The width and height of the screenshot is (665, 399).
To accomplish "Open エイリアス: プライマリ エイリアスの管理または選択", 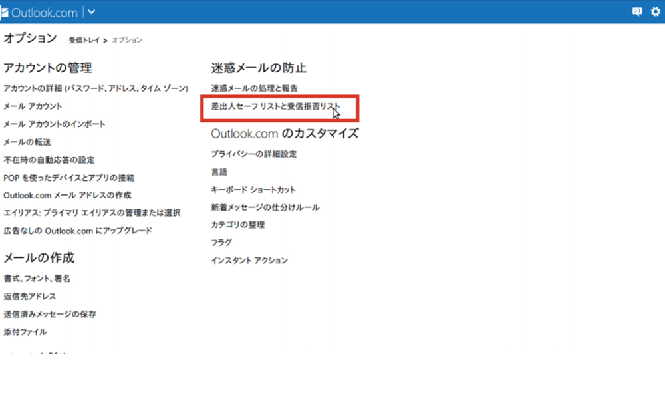I will point(92,213).
